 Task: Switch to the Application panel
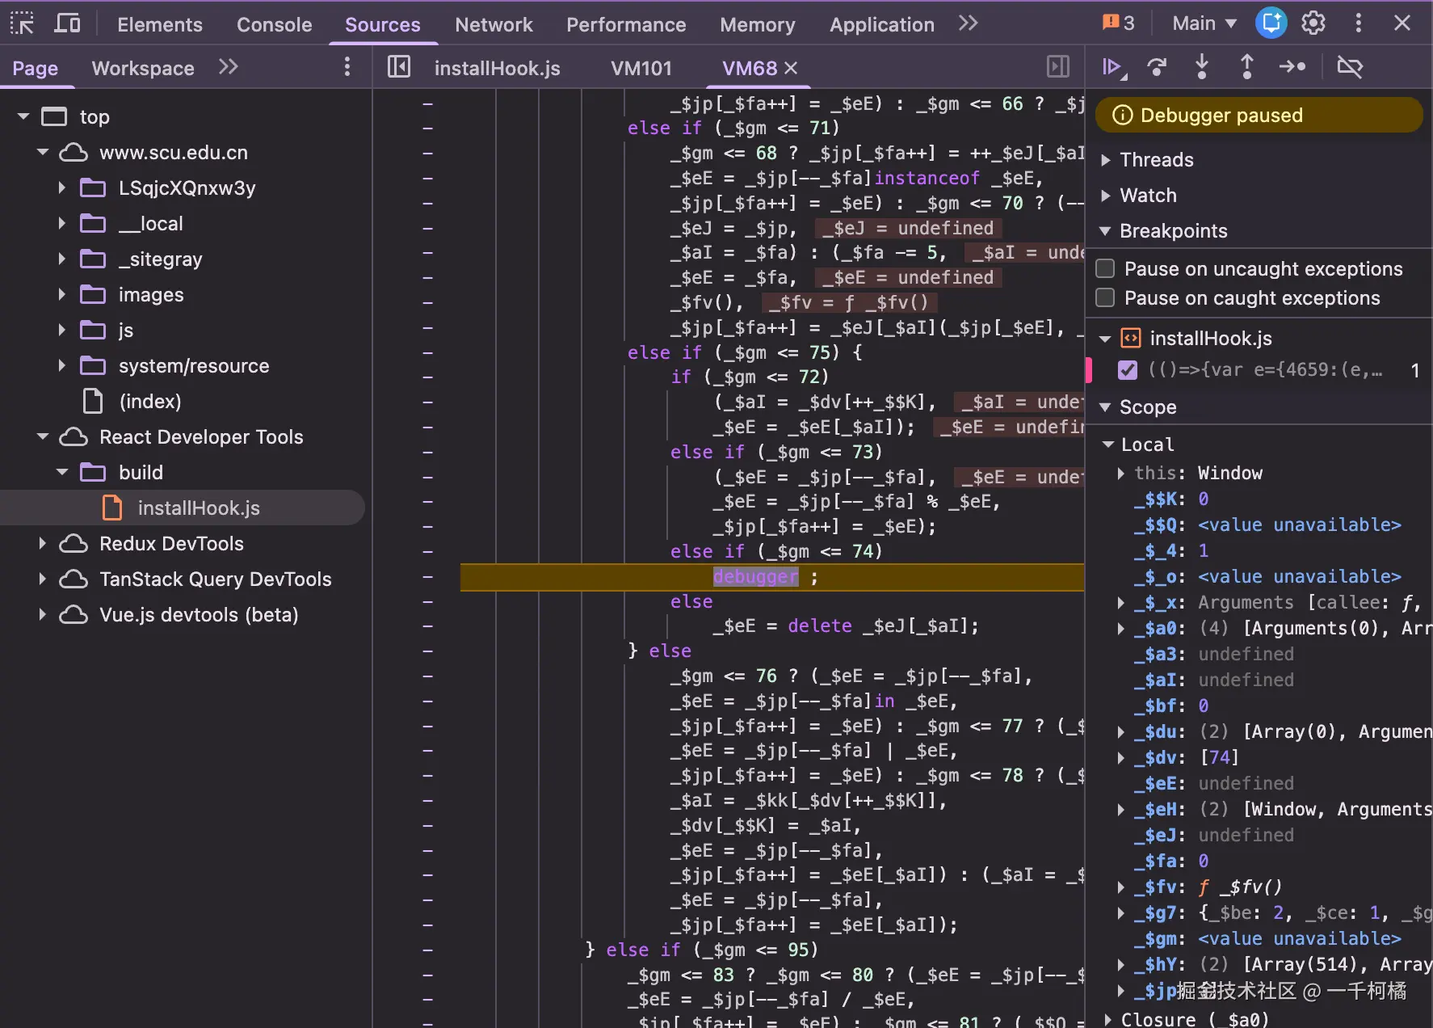[882, 24]
